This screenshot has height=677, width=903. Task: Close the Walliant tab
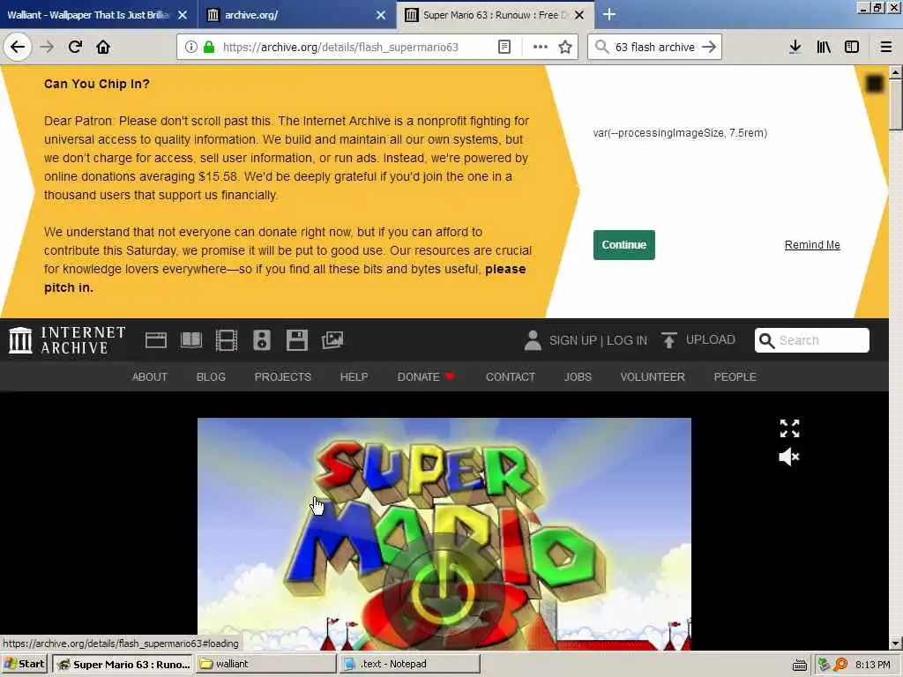183,15
